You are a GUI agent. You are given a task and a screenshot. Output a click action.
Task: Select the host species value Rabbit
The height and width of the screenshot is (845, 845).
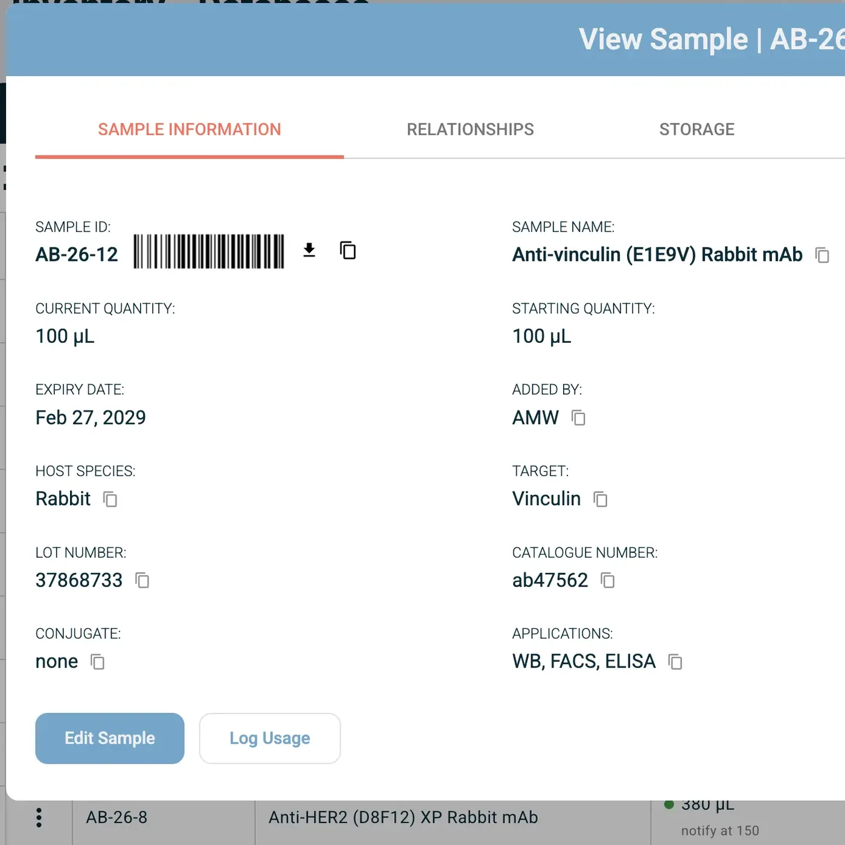coord(63,499)
